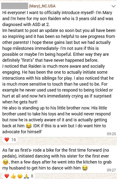Select the praying hands reaction emoji
The height and width of the screenshot is (179, 117).
(26, 176)
